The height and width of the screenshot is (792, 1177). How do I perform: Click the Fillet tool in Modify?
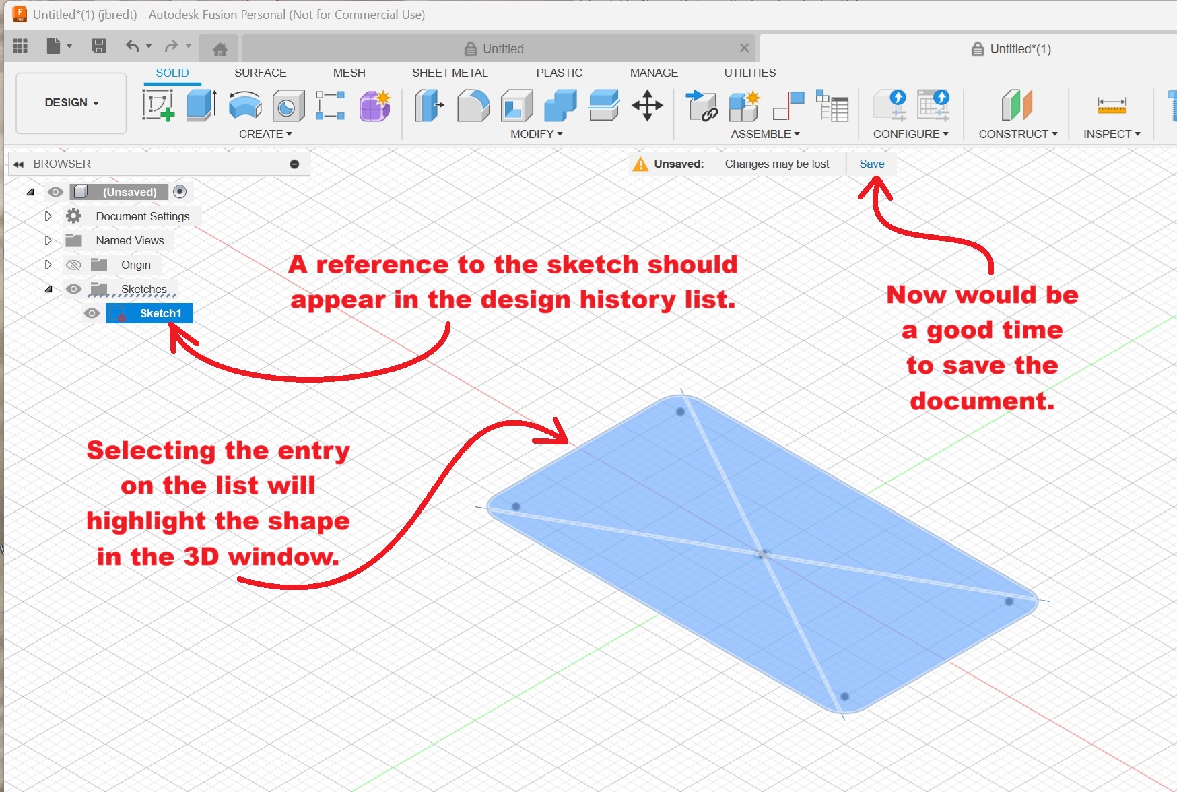(x=473, y=106)
